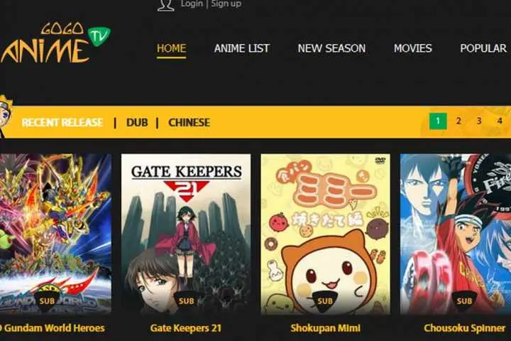This screenshot has height=341, width=511.
Task: Go to page 2 of recent releases
Action: (458, 121)
